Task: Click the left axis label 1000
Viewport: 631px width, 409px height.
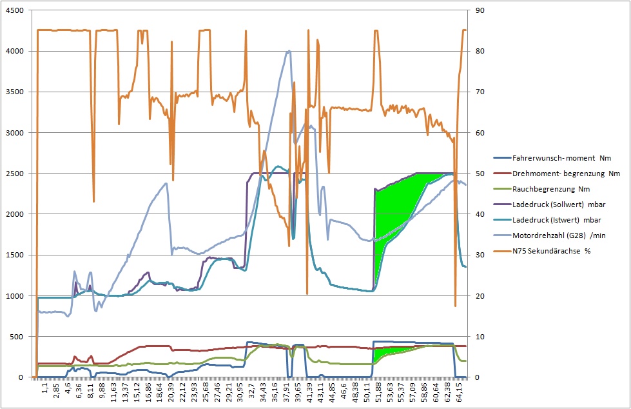Action: pyautogui.click(x=14, y=295)
